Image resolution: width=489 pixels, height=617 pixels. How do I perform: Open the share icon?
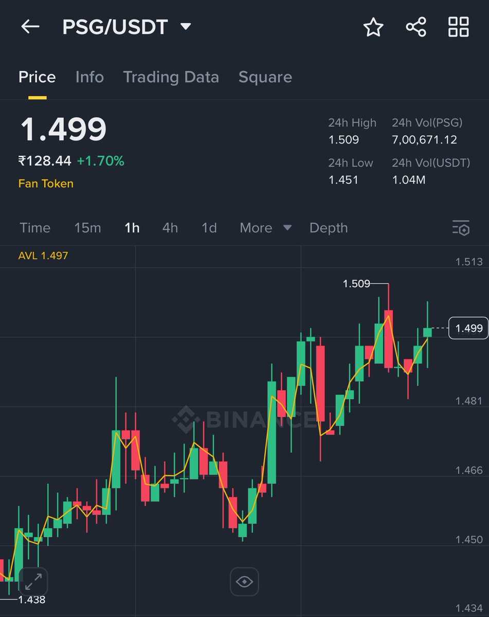(x=416, y=27)
